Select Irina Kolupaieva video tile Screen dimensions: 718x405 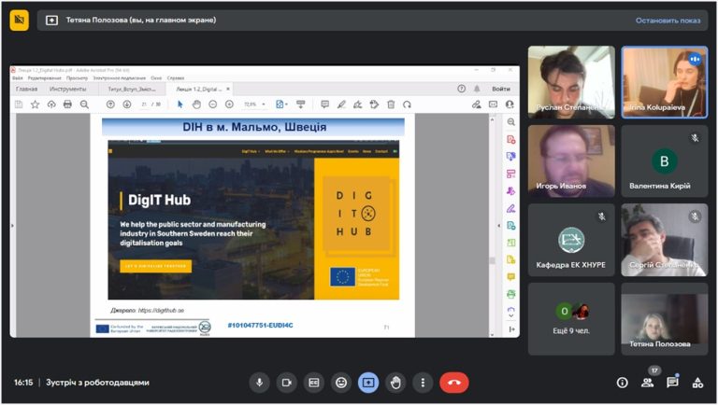click(665, 82)
